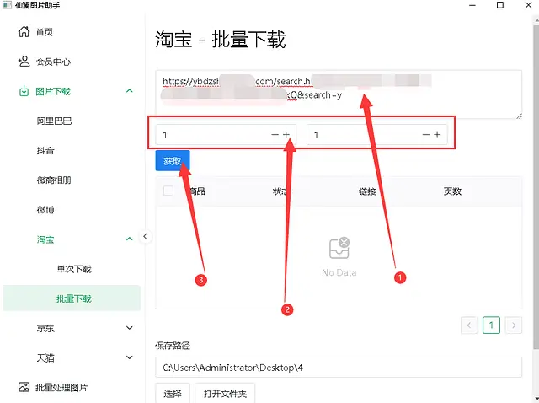Decrease the second number field with minus
This screenshot has width=539, height=403.
coord(426,134)
